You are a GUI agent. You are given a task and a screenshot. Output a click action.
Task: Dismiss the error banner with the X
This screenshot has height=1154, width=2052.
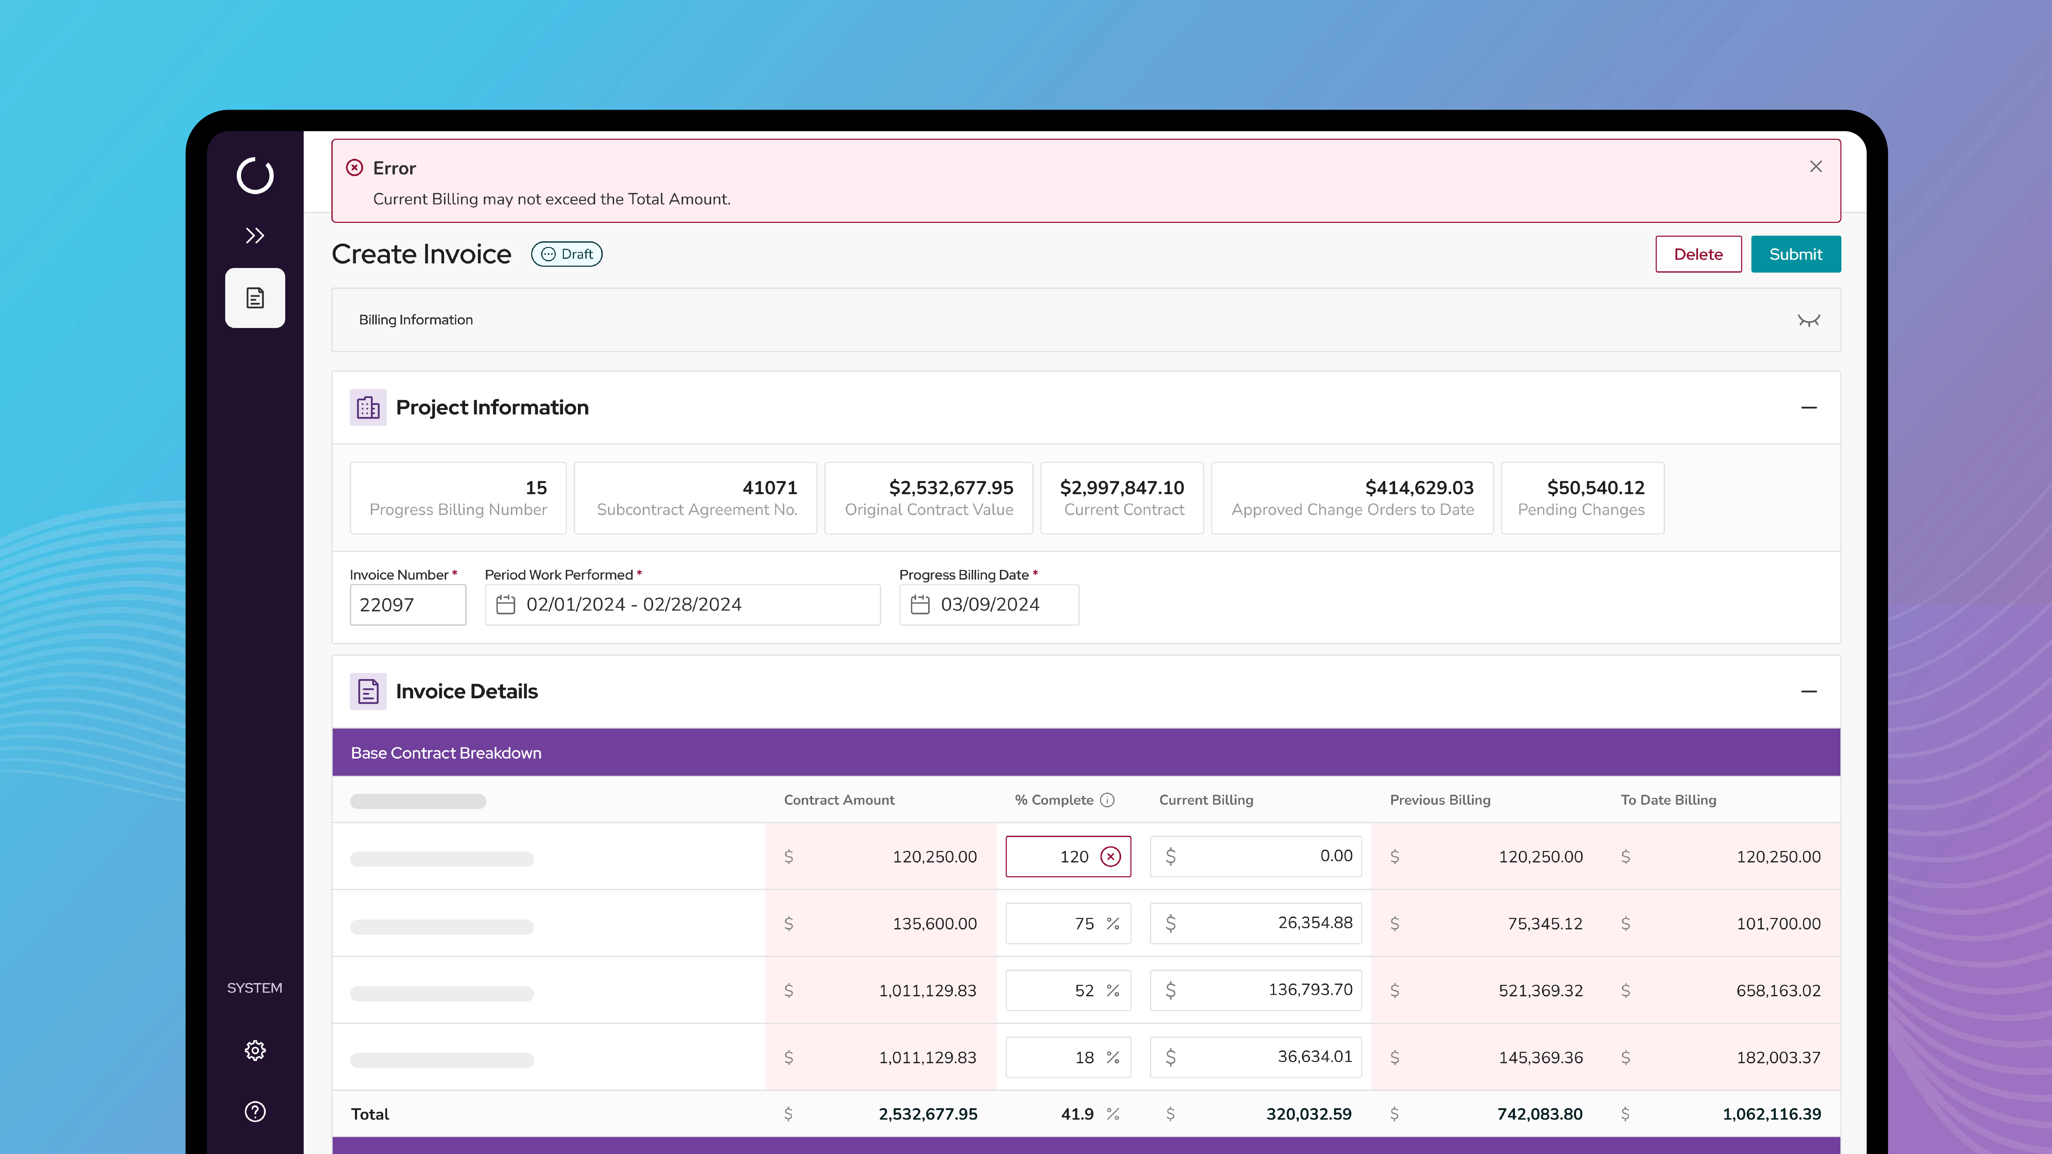1816,166
